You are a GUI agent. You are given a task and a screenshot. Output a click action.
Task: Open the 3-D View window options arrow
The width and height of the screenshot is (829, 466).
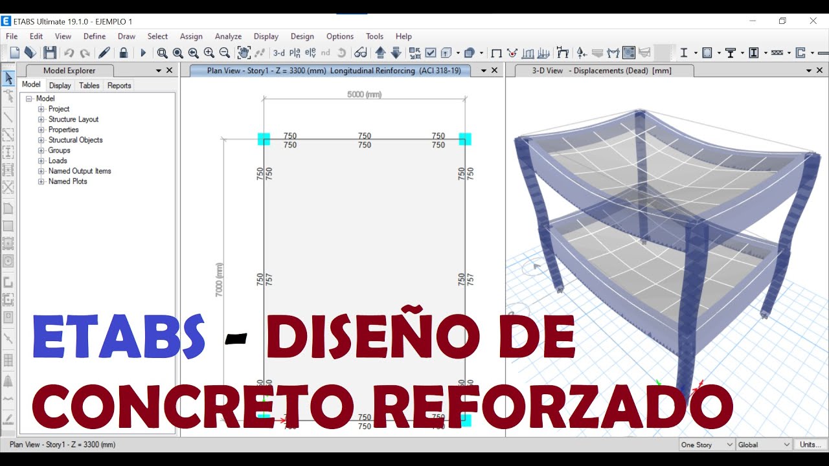809,71
